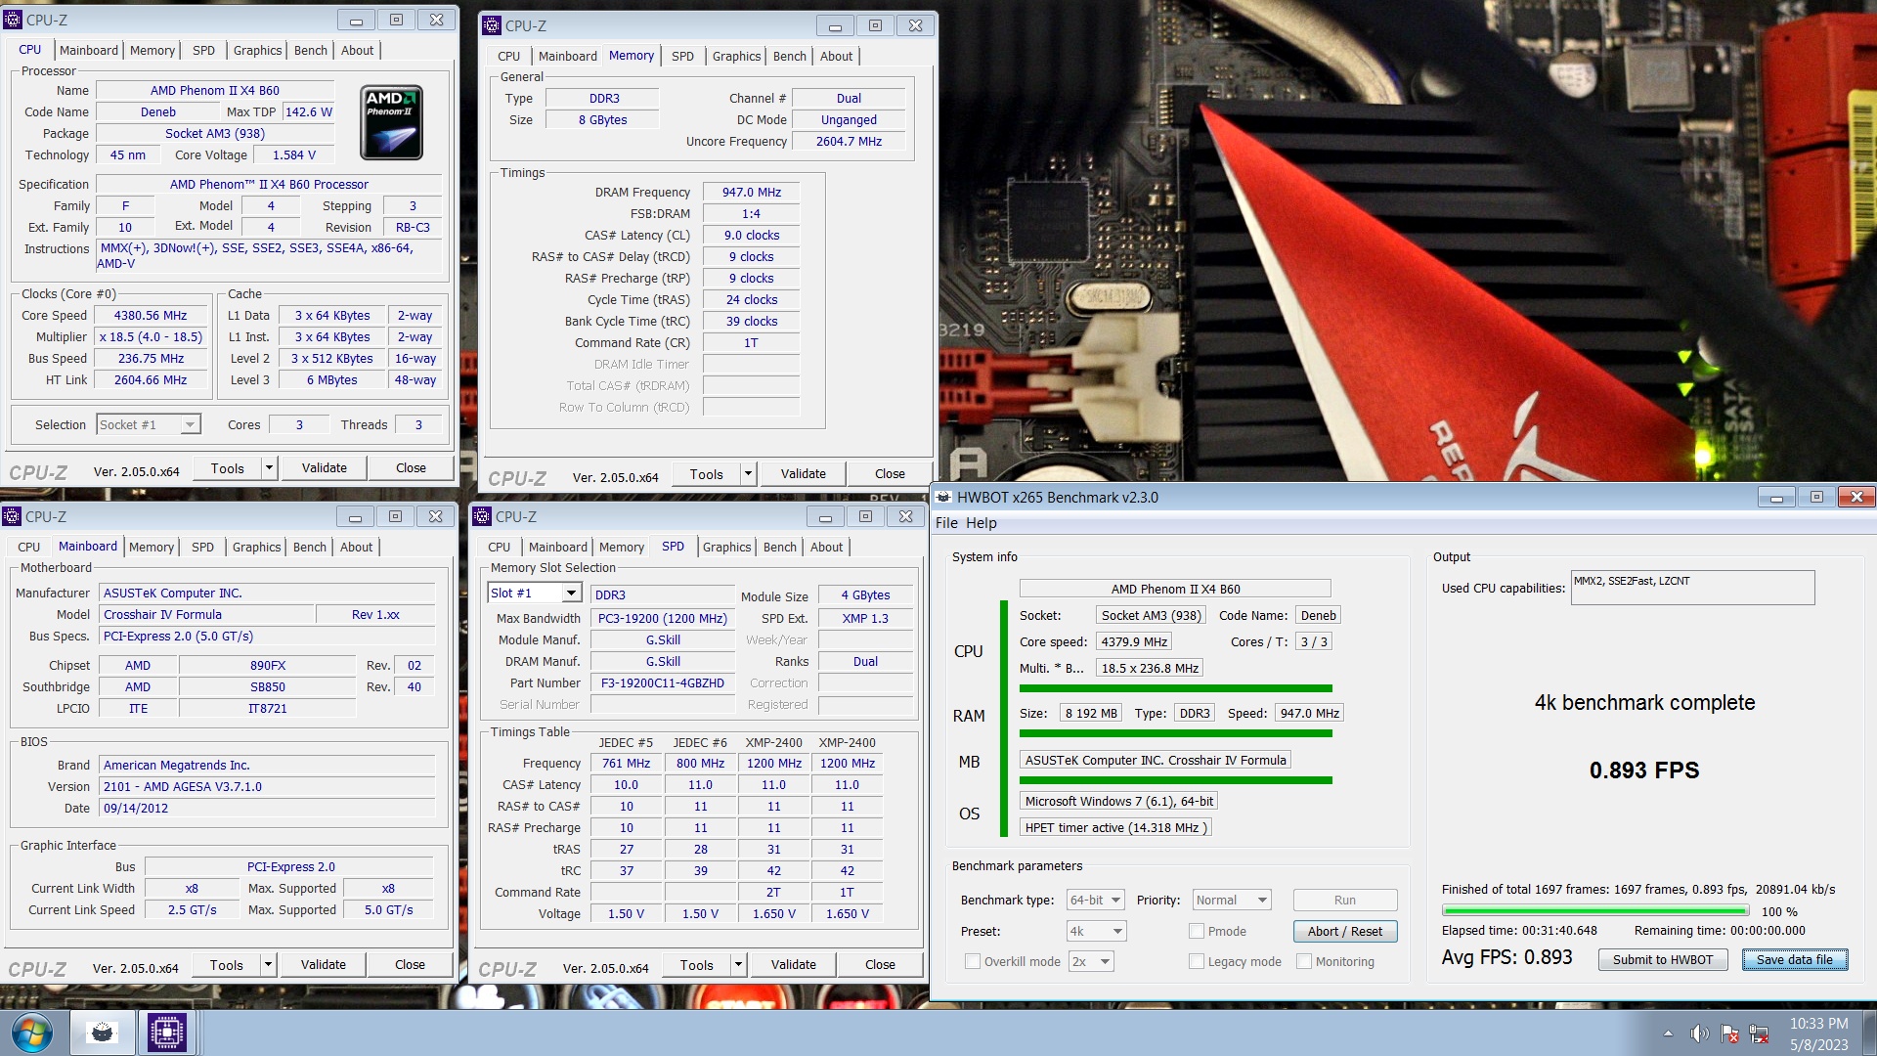Select SPD tab in top-left CPU-Z window
The image size is (1877, 1056).
point(203,50)
